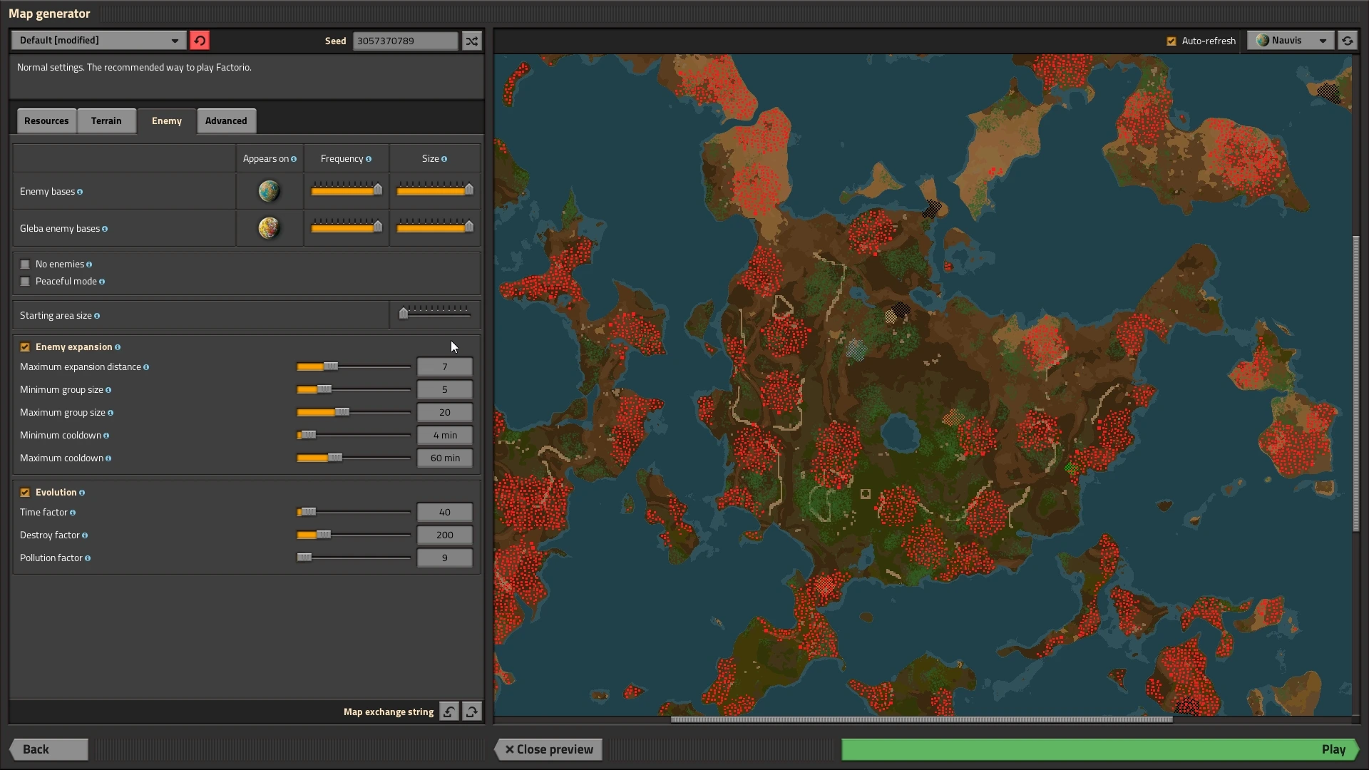Toggle the Peaceful mode checkbox

coord(26,282)
